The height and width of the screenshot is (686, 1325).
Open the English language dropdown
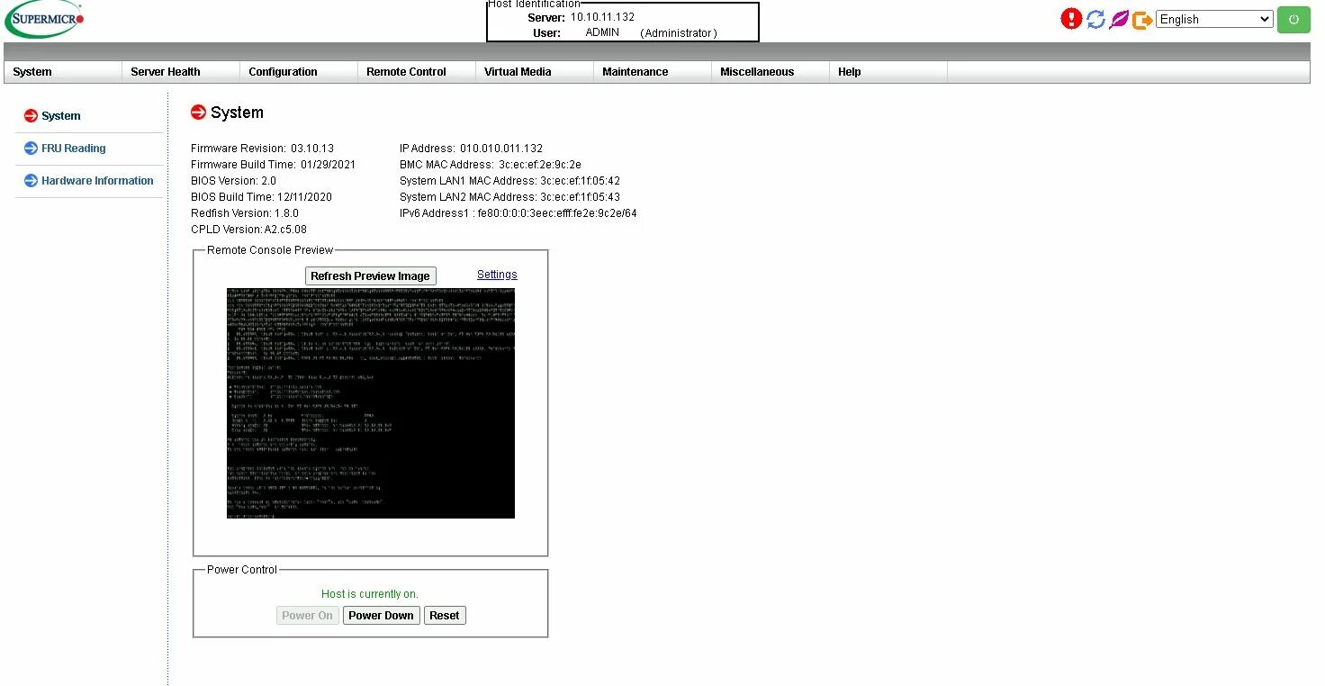coord(1214,19)
